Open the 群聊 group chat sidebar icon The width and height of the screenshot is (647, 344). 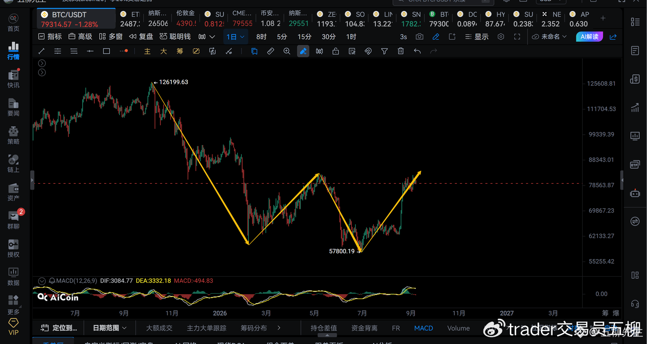(13, 220)
